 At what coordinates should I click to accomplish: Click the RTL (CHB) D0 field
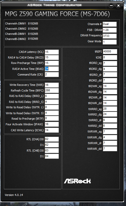pyautogui.click(x=52, y=151)
